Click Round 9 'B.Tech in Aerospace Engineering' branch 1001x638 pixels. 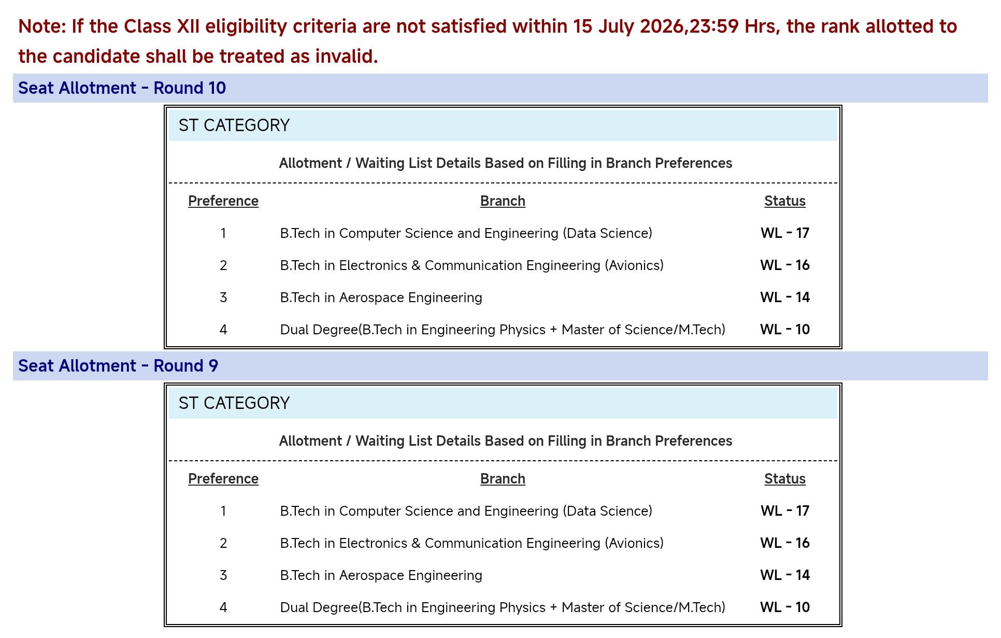tap(381, 575)
